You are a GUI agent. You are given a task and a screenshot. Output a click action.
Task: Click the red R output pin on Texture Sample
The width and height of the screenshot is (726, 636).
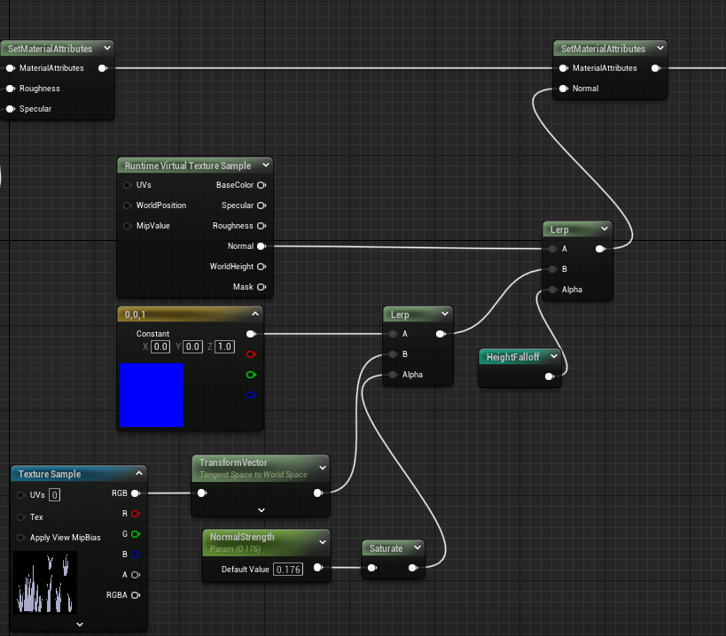(x=135, y=514)
